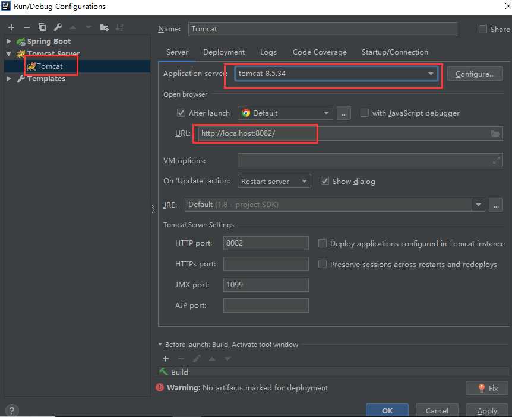Add a new configuration with plus icon
Viewport: 512px width, 417px height.
11,27
